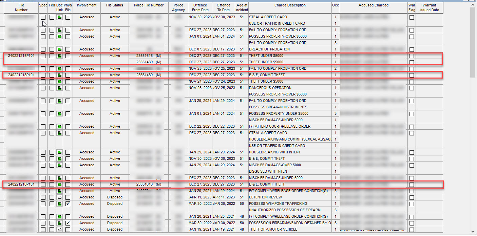Screen dimensions: 477x236
Task: Open Doc Link for DANGEROUS OPERATION row
Action: coord(59,88)
